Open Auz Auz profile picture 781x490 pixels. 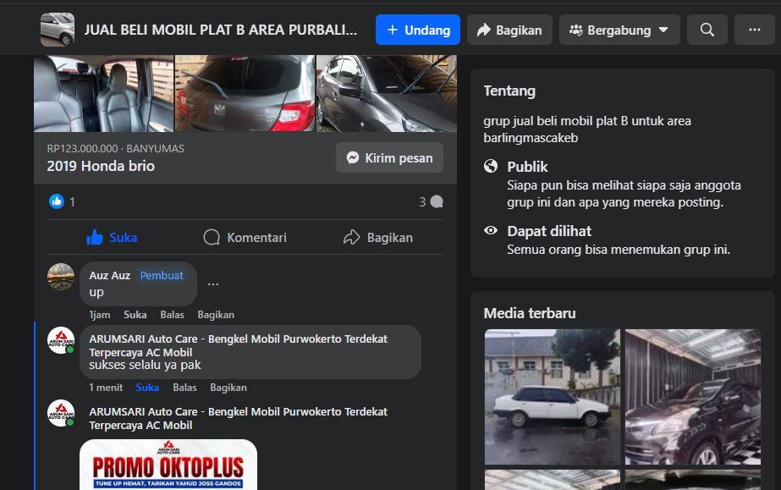pos(61,277)
